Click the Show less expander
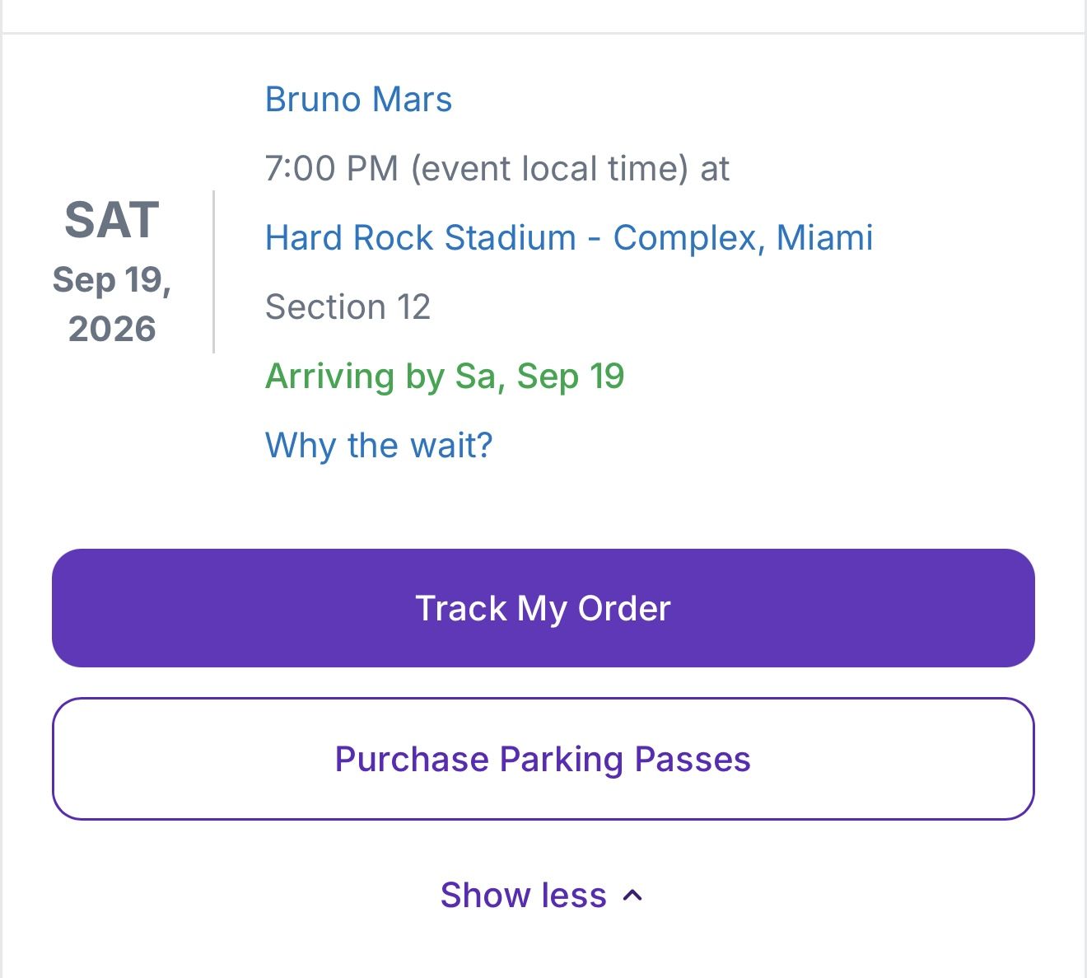 pyautogui.click(x=524, y=896)
